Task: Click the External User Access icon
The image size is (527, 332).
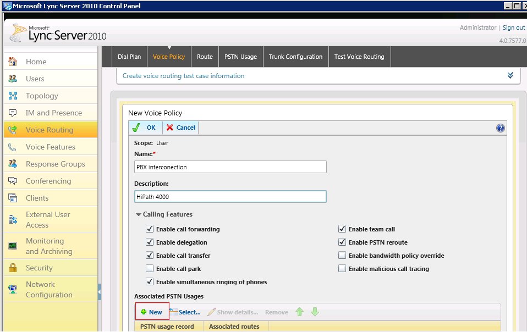Action: [x=13, y=219]
